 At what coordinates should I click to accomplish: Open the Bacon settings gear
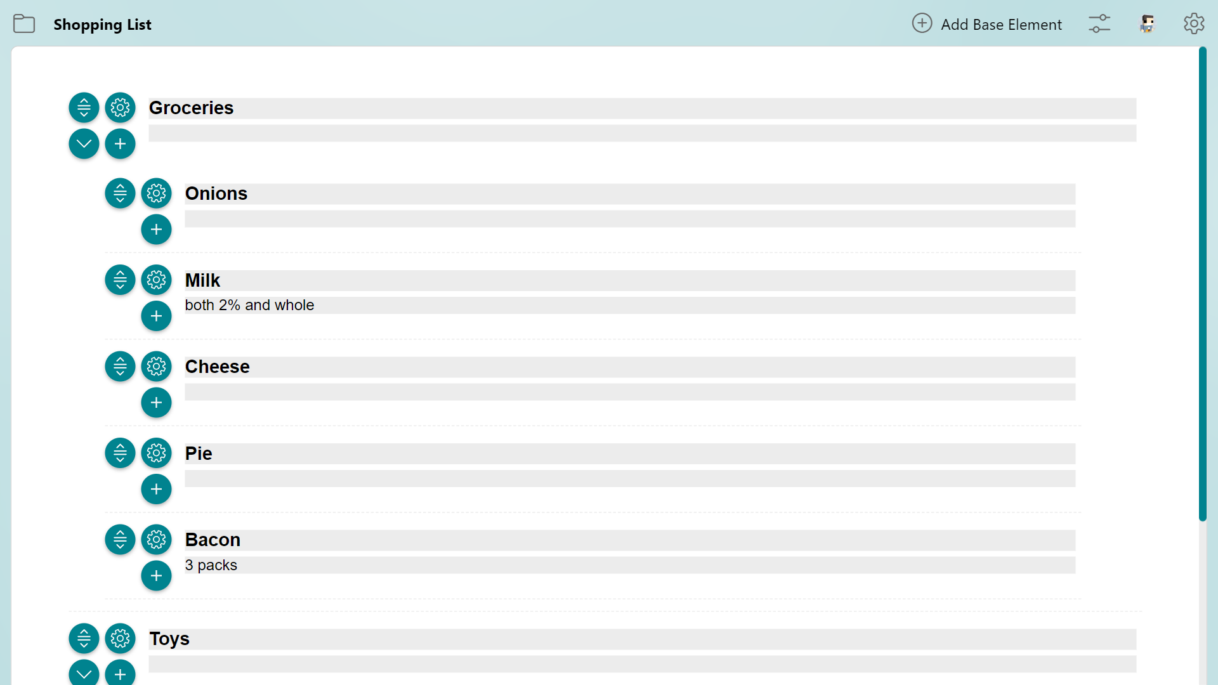156,540
